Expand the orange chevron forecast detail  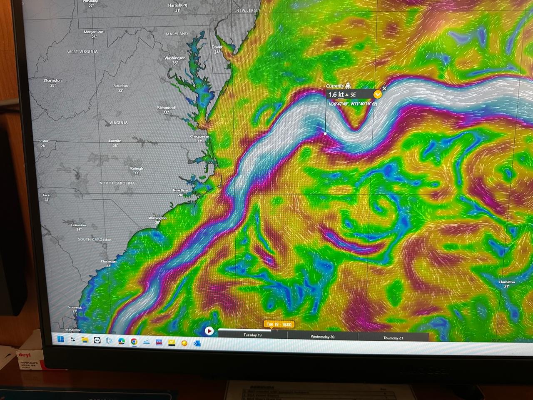pos(378,95)
